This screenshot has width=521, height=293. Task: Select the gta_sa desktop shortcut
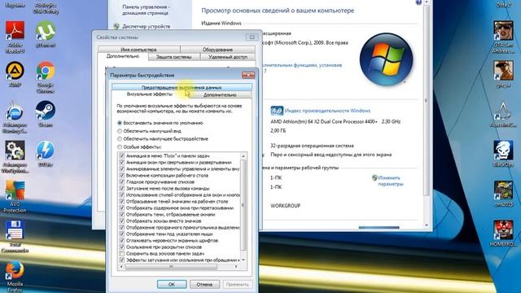coord(503,74)
